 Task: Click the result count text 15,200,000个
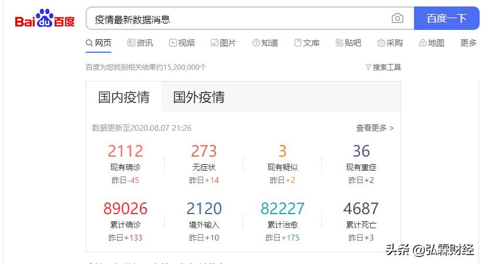tap(185, 67)
